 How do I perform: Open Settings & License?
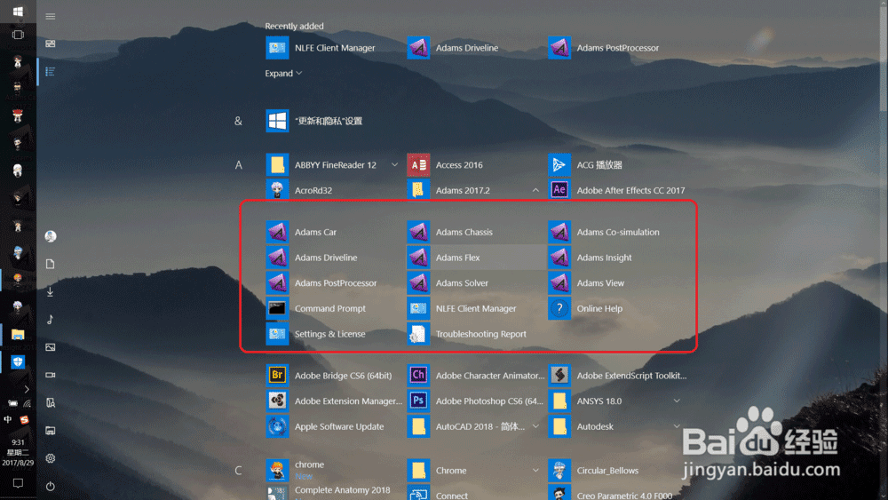coord(334,334)
